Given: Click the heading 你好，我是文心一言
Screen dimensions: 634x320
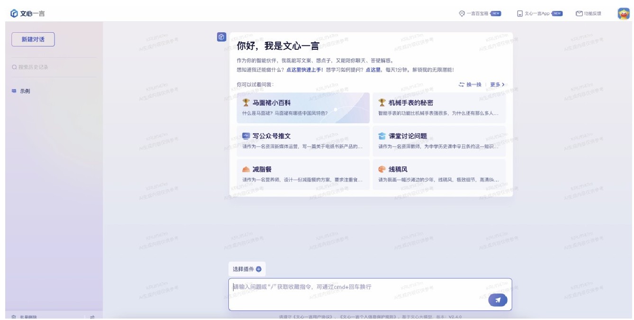Looking at the screenshot, I should tap(278, 46).
